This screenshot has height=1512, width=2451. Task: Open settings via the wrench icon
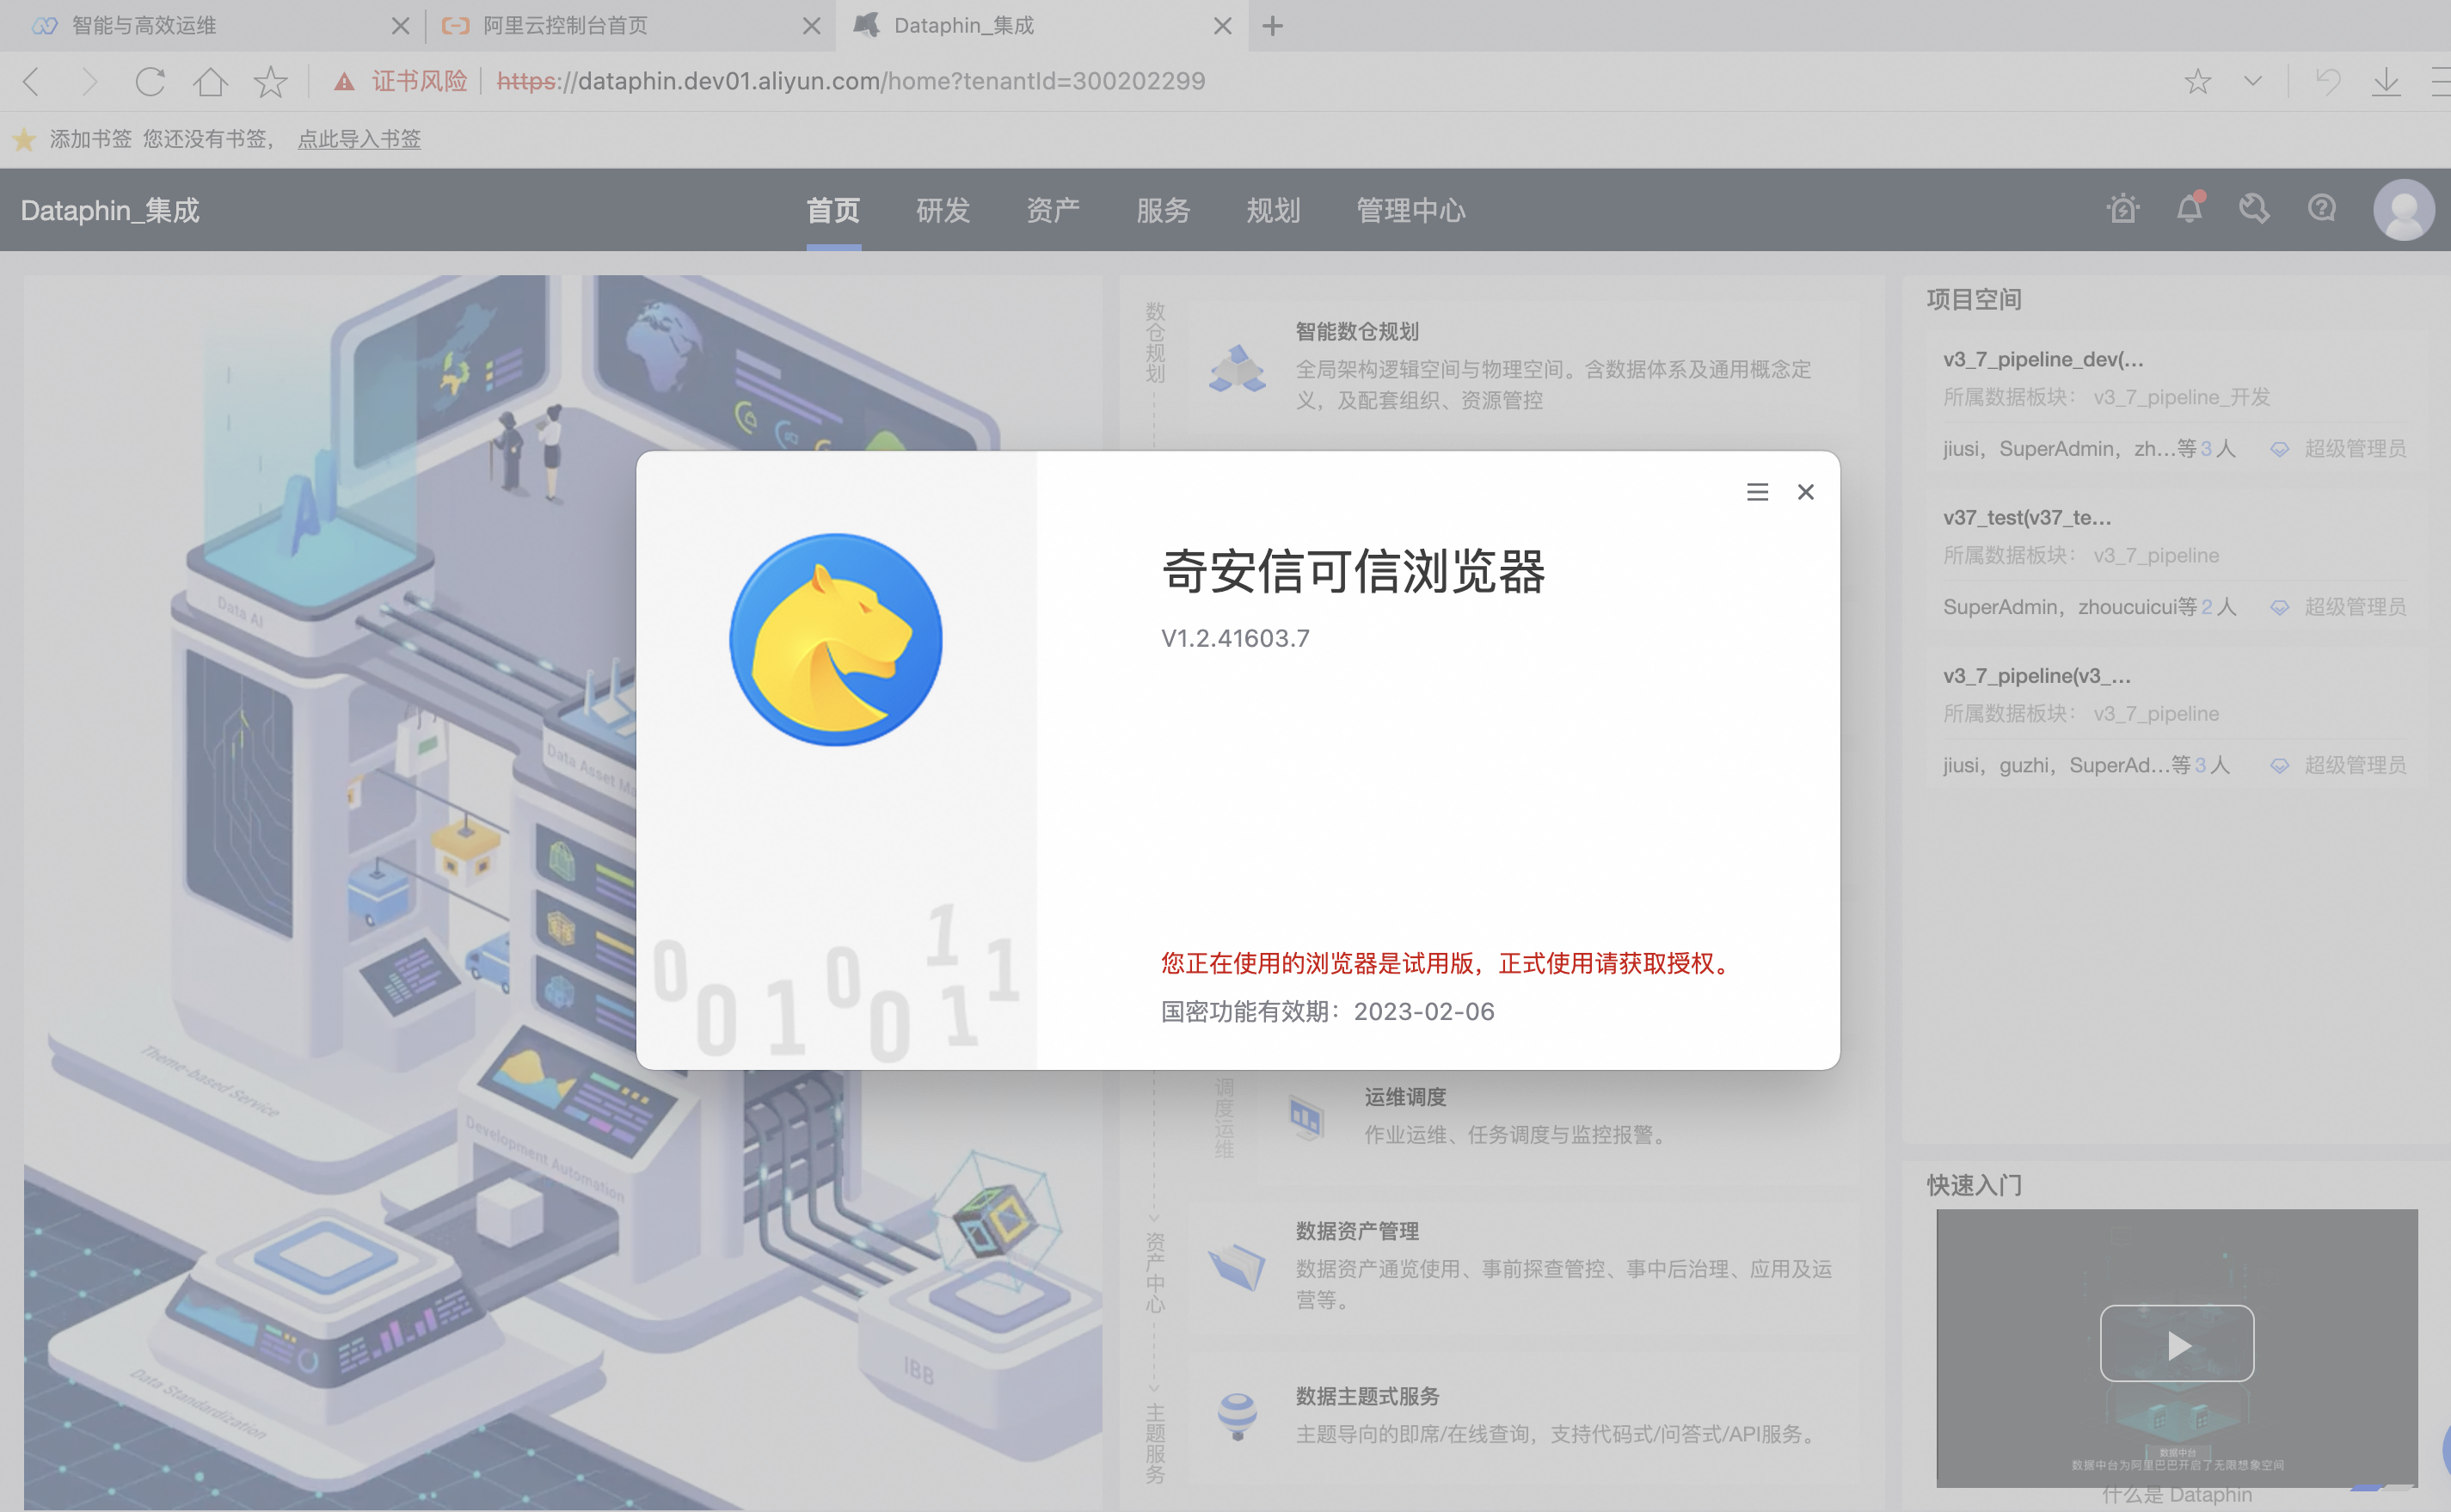pyautogui.click(x=2255, y=209)
